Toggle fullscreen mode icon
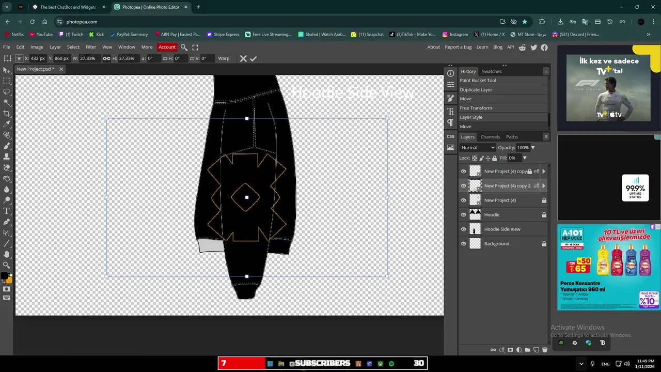661x372 pixels. point(195,47)
